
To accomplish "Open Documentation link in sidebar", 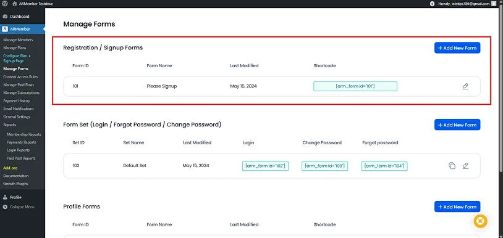I will (16, 176).
